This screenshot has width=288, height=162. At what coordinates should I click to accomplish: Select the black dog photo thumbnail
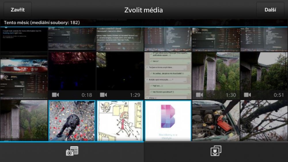(72, 121)
